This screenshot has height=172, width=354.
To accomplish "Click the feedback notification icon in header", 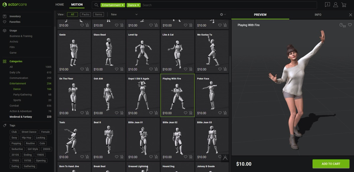I will click(327, 5).
